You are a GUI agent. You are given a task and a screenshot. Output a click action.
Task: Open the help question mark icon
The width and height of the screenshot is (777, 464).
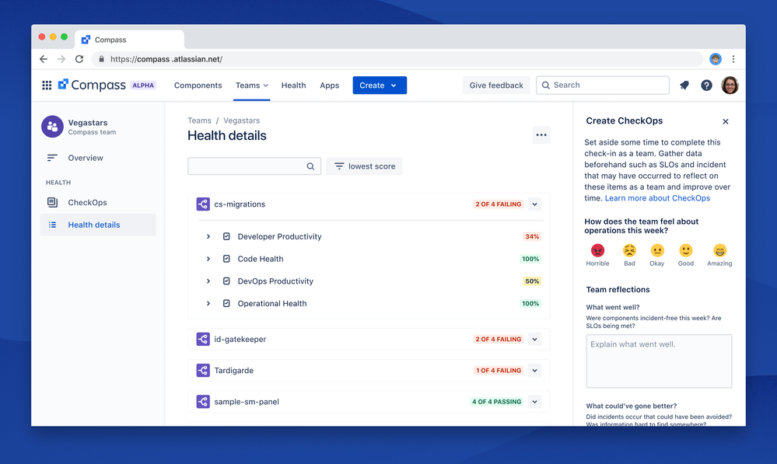click(707, 85)
